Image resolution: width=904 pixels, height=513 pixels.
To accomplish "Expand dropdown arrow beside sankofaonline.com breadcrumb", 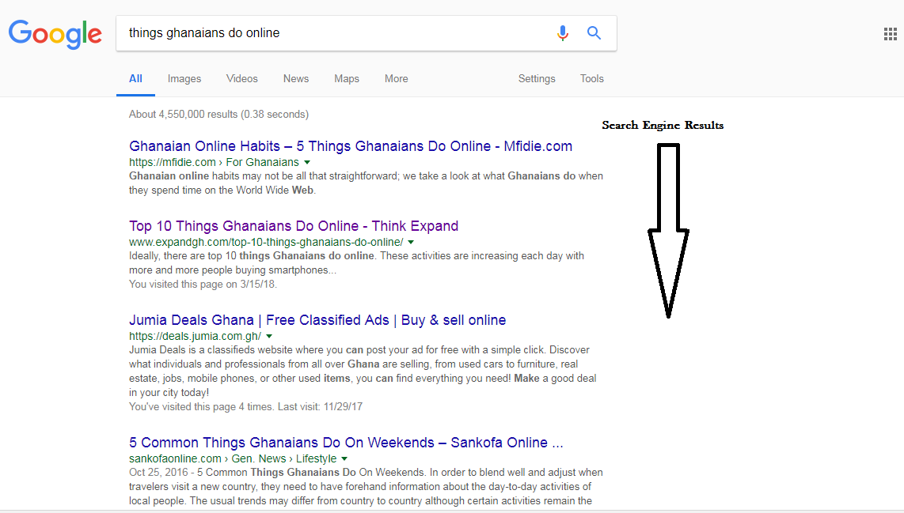I will pyautogui.click(x=345, y=459).
